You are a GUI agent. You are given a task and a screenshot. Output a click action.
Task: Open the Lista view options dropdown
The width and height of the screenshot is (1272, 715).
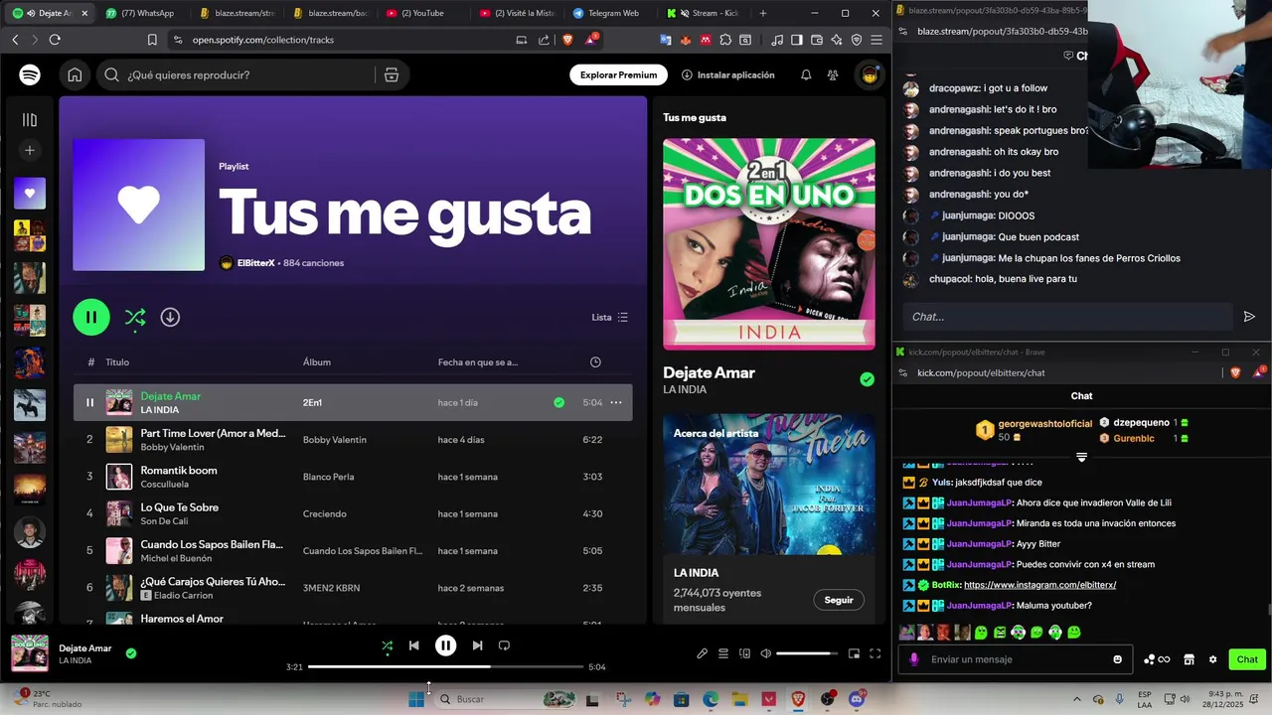610,317
